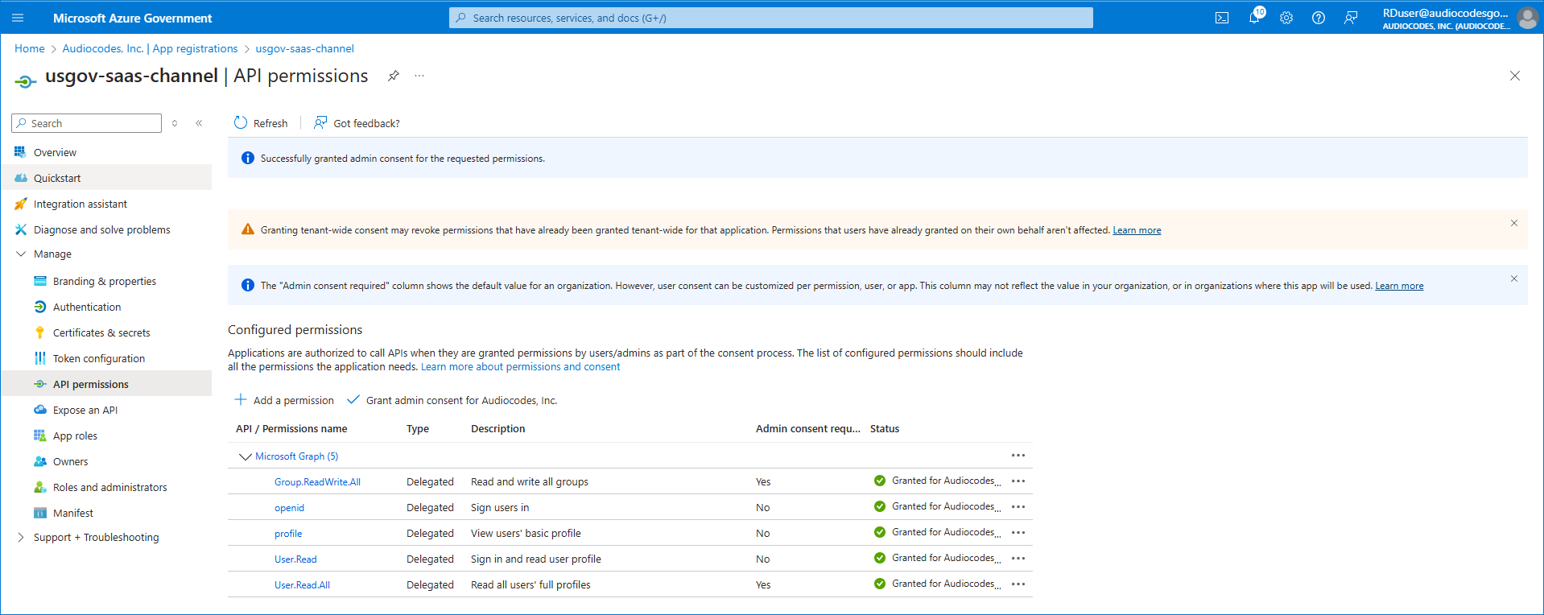The image size is (1544, 615).
Task: Open the portal hamburger menu
Action: [18, 18]
